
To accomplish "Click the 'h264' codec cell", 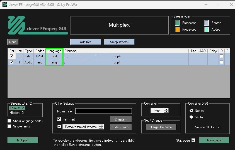I will pyautogui.click(x=40, y=56).
